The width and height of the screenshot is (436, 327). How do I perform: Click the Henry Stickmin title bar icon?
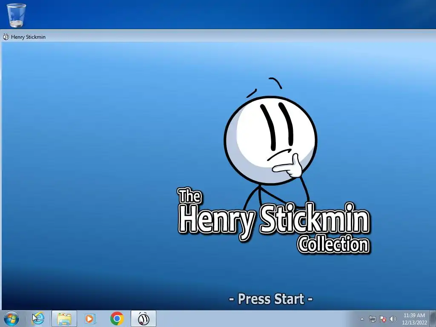pos(6,37)
